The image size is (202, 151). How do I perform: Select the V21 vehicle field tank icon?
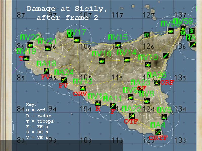(48, 49)
